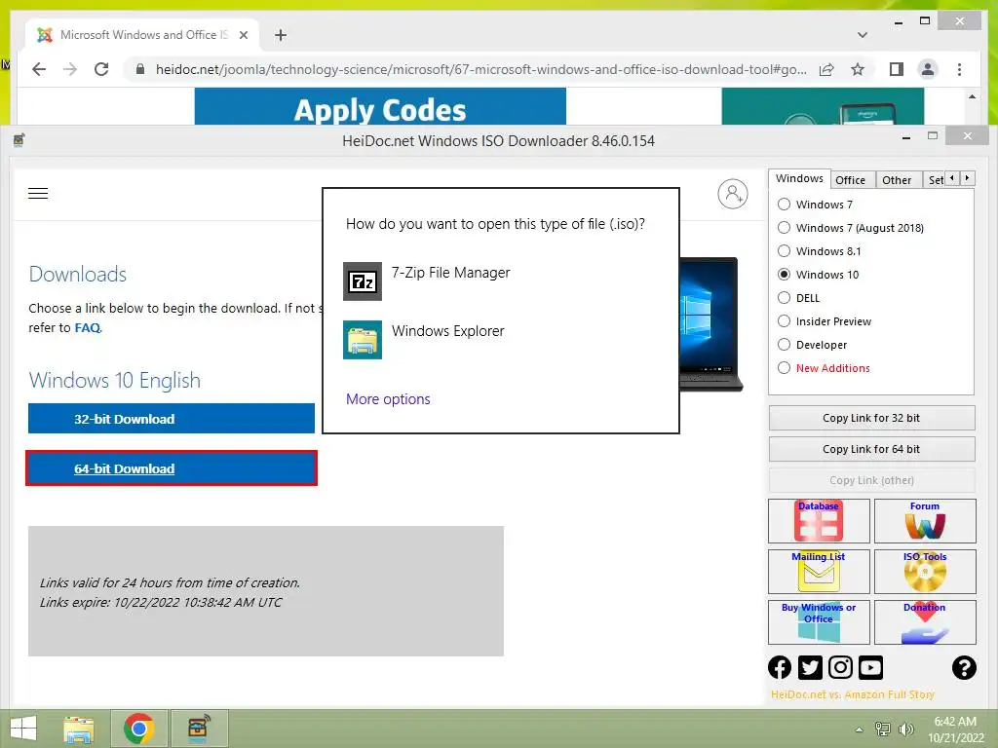This screenshot has height=748, width=998.
Task: Bookmark this page with star icon
Action: point(858,69)
